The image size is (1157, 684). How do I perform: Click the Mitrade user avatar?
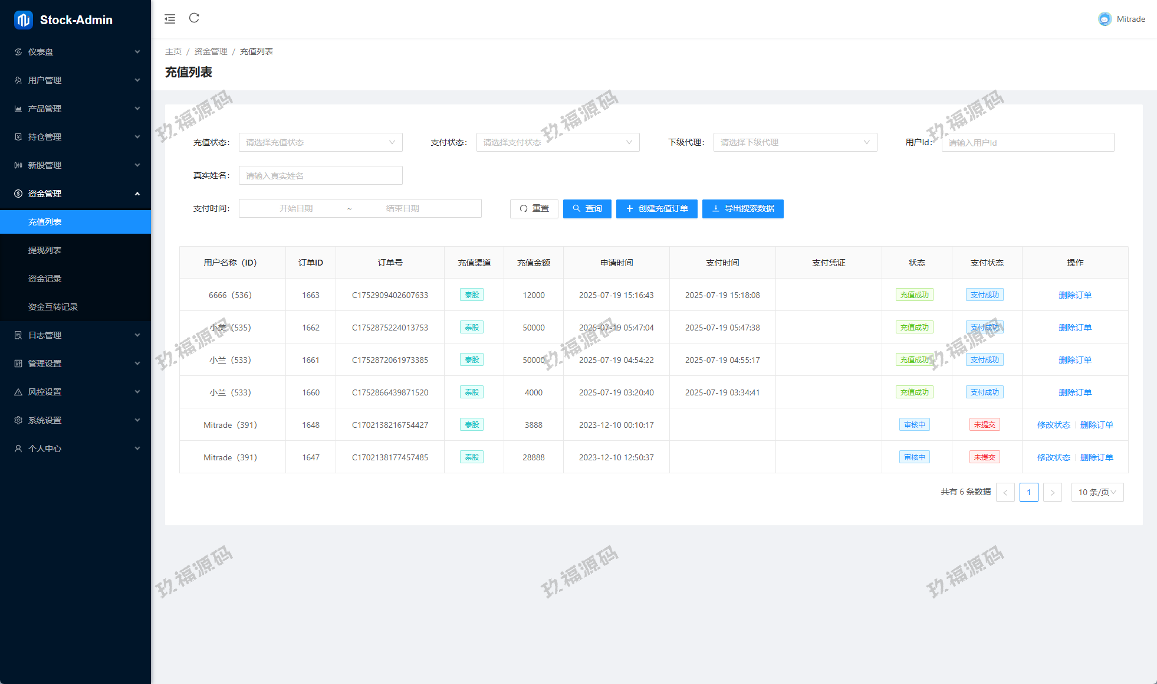[1105, 19]
